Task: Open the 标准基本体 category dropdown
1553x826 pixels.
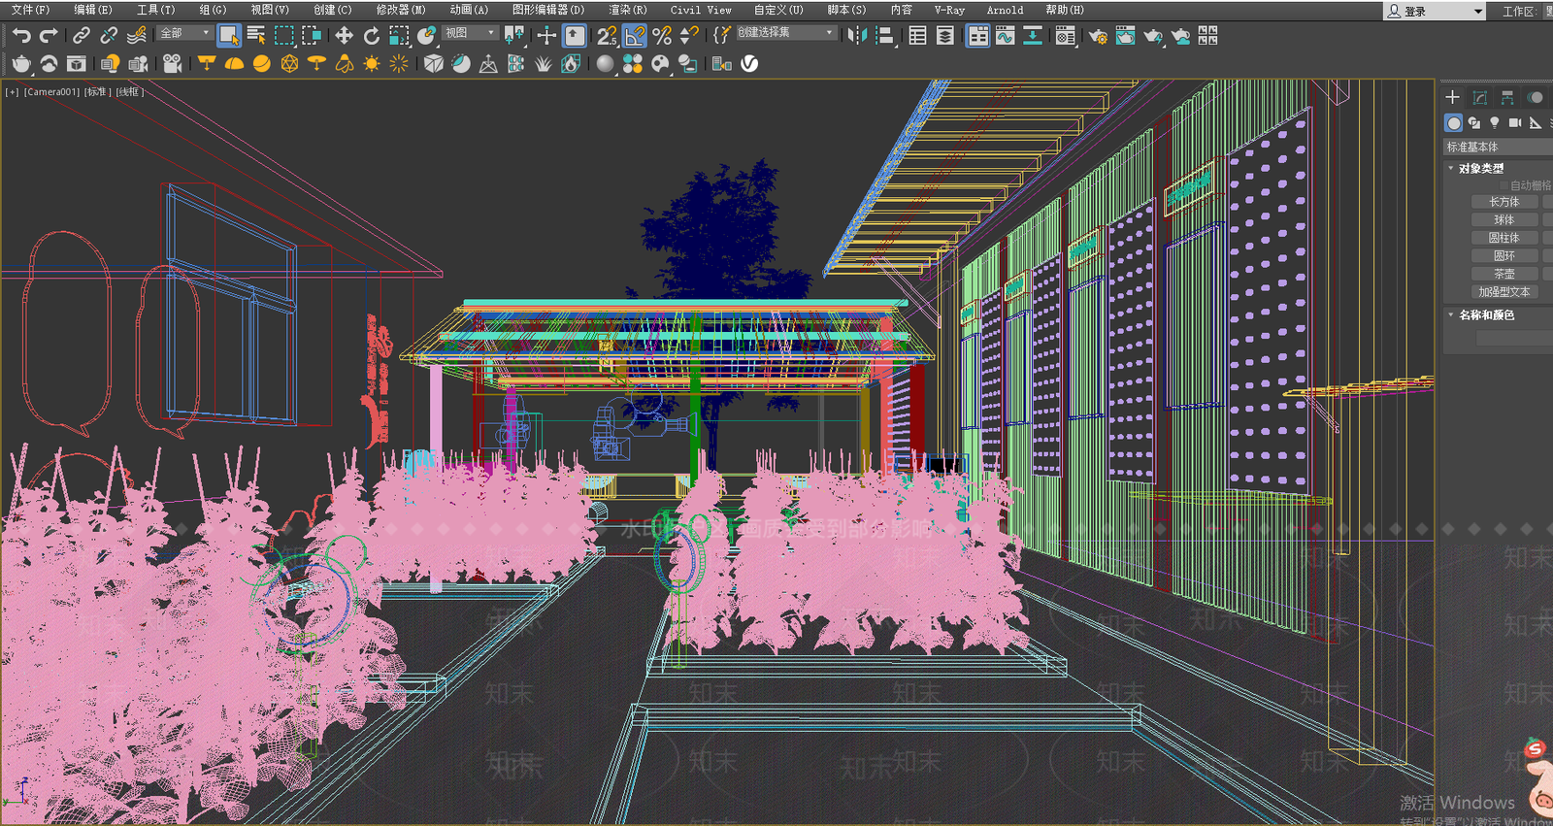Action: pos(1498,147)
